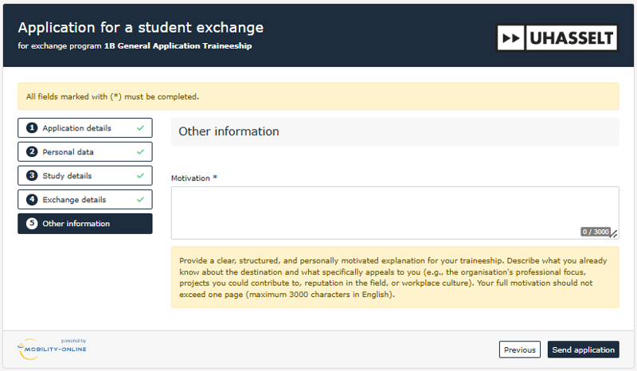Click the Mobility-Online logo in the footer
This screenshot has width=637, height=371.
click(52, 348)
